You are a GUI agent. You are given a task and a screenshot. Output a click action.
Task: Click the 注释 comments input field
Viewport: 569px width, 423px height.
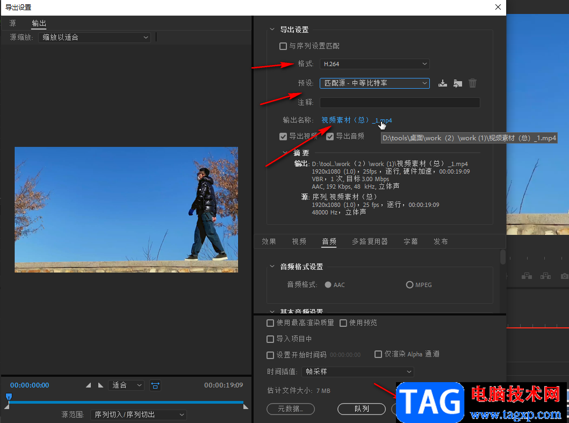[400, 103]
